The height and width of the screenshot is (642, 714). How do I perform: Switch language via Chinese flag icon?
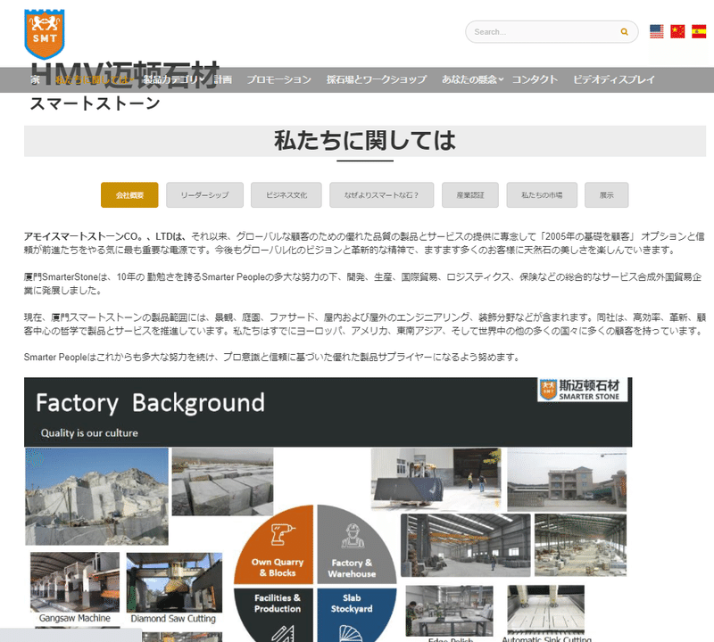677,31
